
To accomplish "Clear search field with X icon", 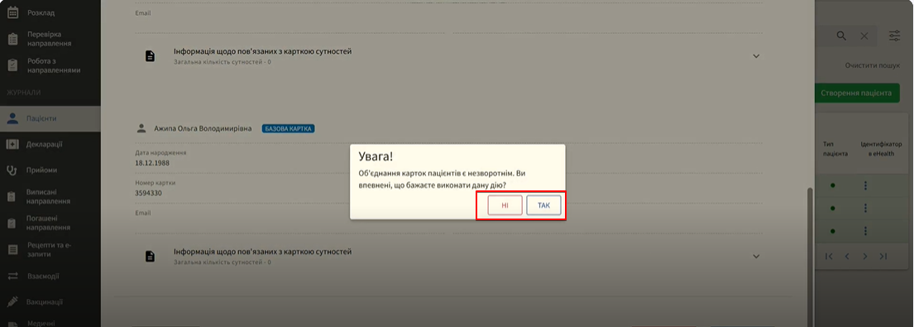I will [864, 36].
